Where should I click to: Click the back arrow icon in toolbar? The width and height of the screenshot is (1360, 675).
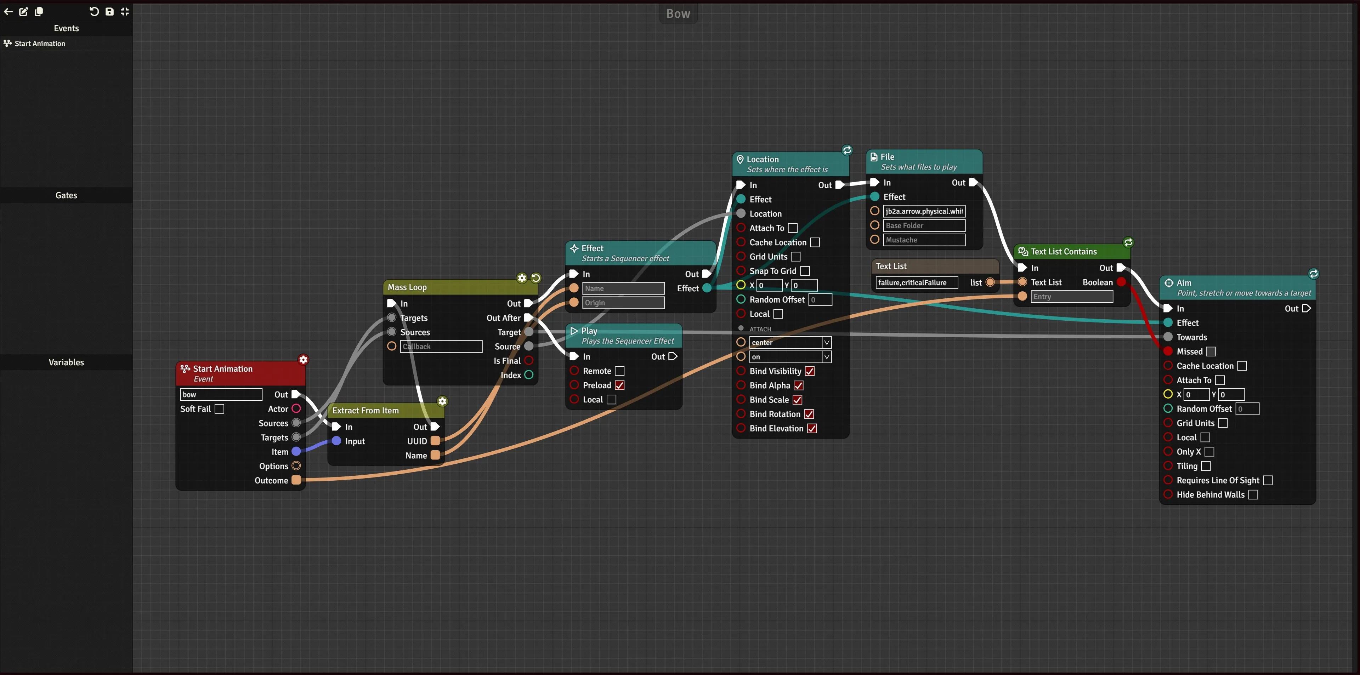coord(8,12)
